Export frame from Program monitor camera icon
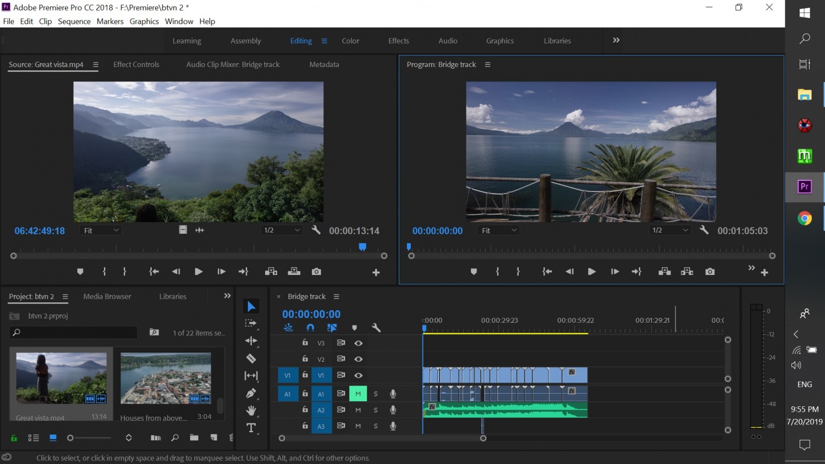The height and width of the screenshot is (464, 825). pyautogui.click(x=710, y=272)
